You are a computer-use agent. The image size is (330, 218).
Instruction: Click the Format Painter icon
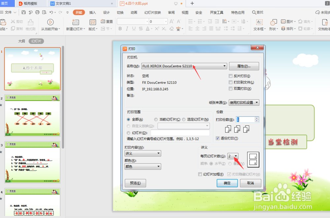point(30,25)
